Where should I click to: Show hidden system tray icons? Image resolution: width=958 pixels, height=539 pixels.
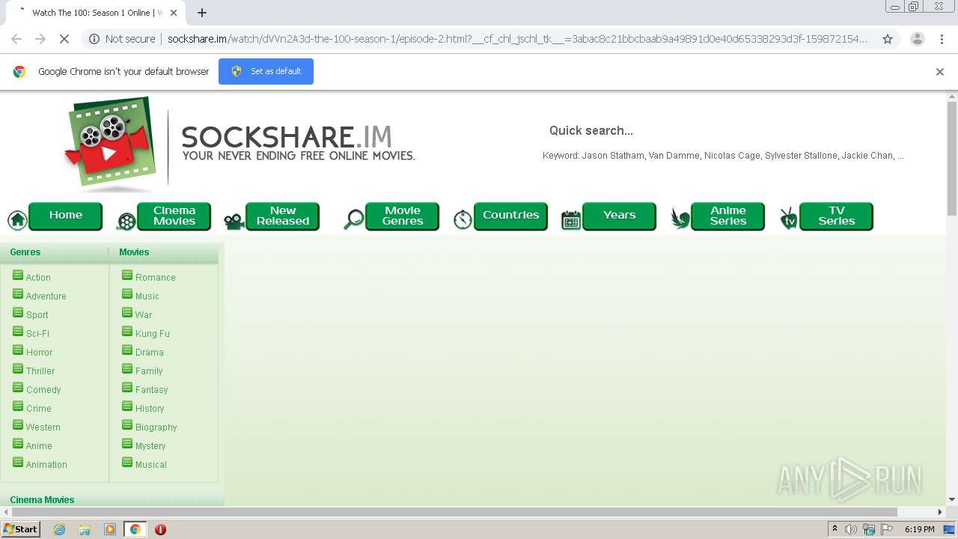click(x=835, y=529)
